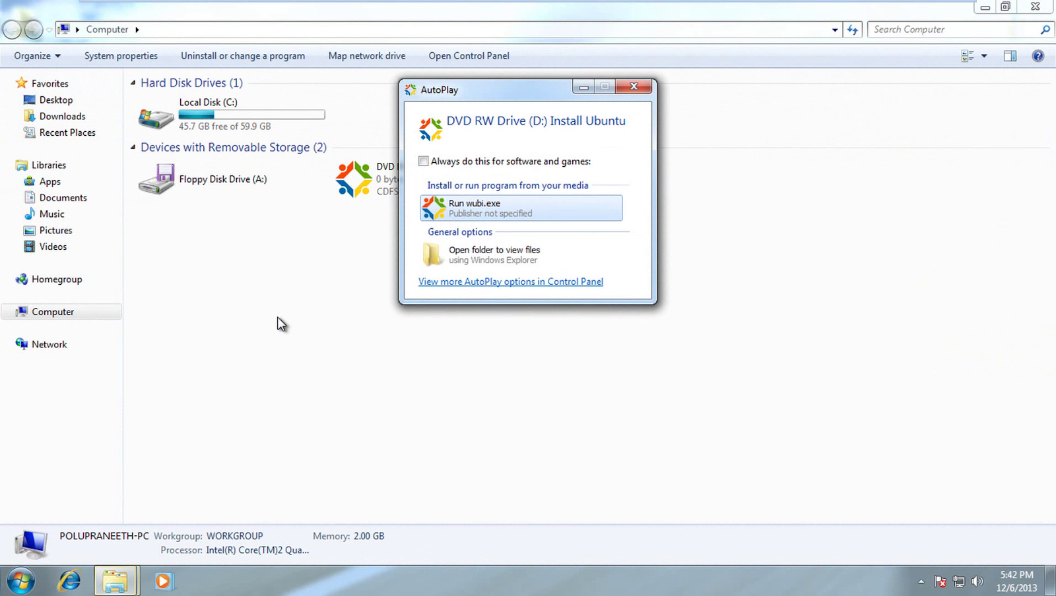Select Documents under Libraries

coord(63,198)
